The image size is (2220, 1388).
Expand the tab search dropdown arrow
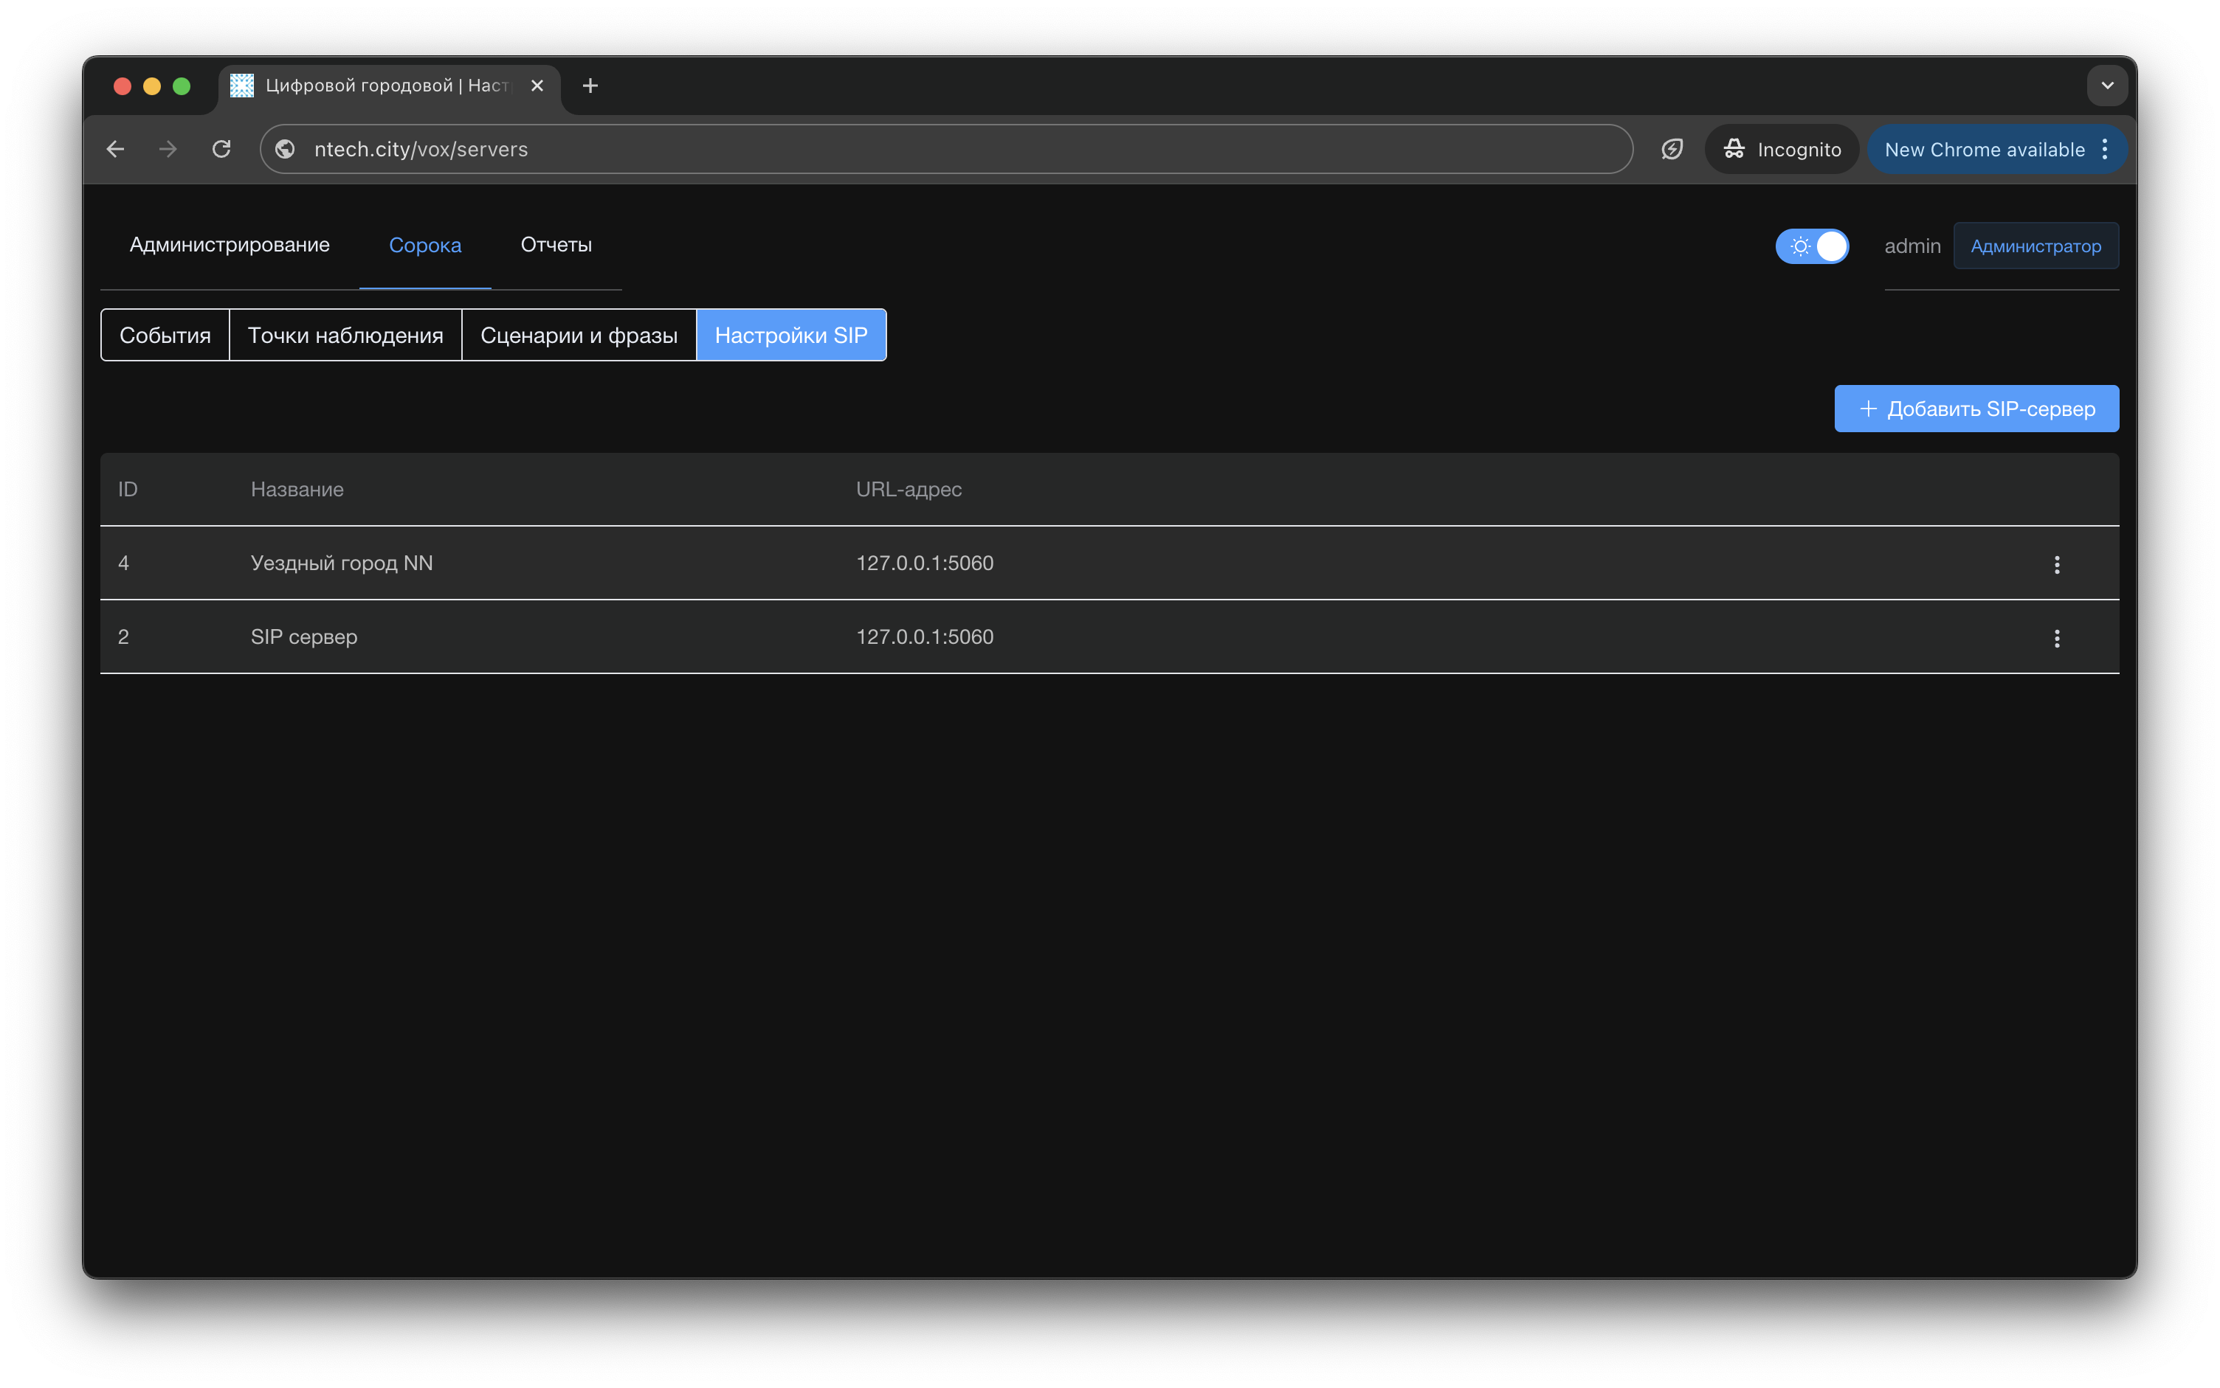pos(2107,86)
